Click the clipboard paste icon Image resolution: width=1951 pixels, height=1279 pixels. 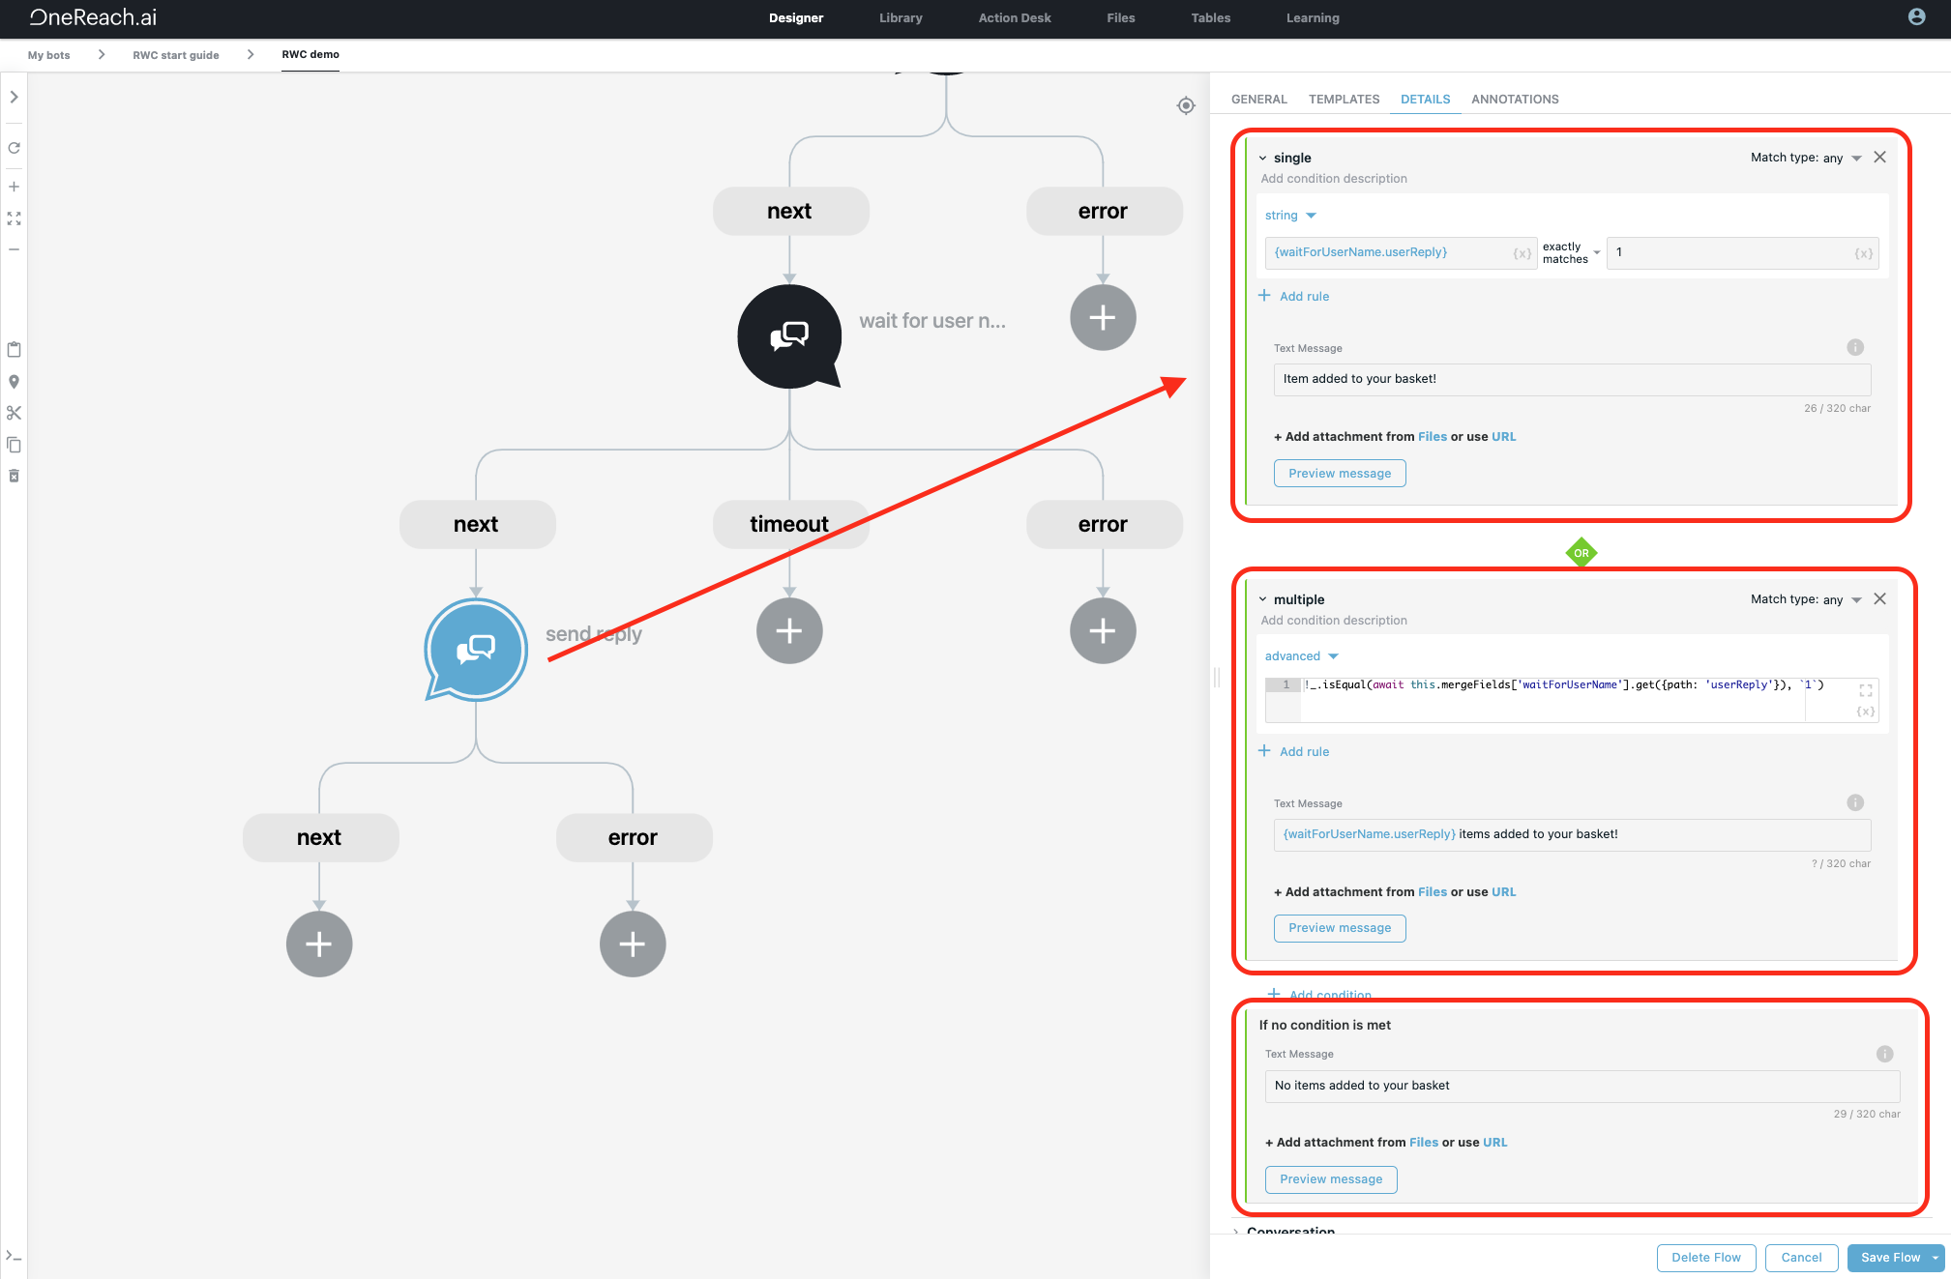[x=14, y=349]
